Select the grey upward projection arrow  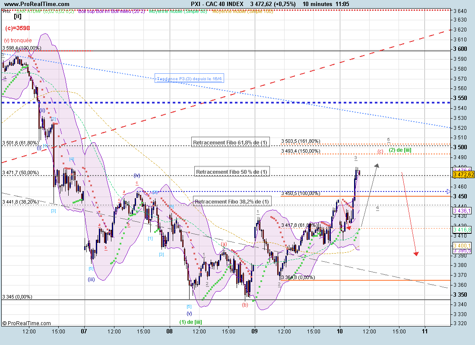click(x=370, y=195)
